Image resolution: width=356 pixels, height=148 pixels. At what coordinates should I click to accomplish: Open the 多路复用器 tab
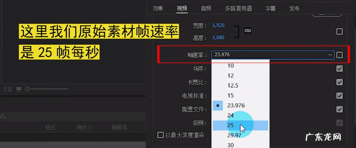point(238,9)
